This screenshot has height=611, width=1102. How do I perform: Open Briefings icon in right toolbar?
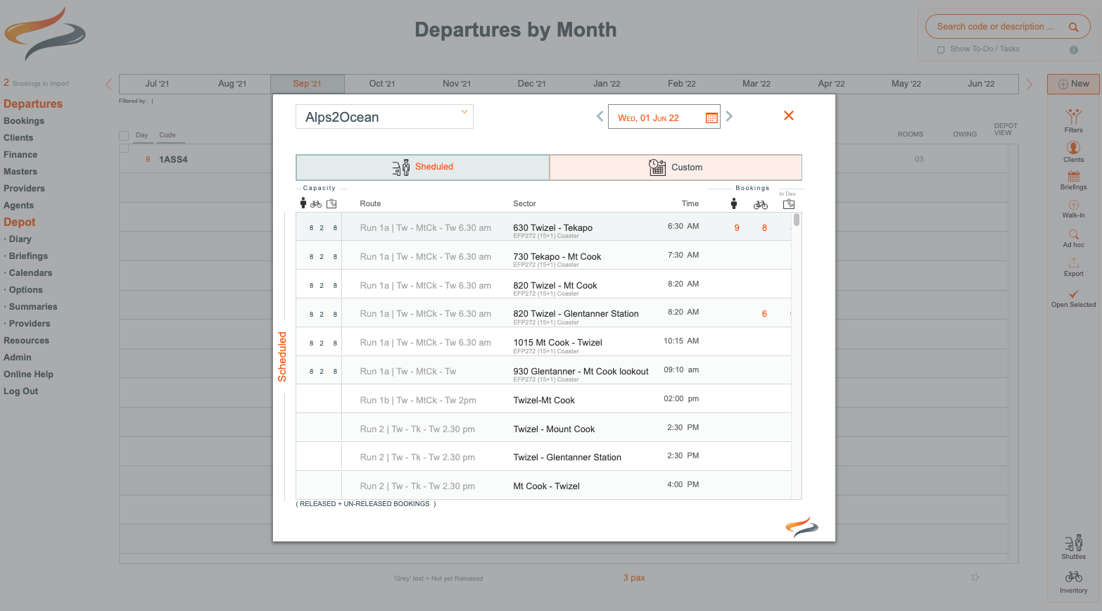[x=1073, y=176]
